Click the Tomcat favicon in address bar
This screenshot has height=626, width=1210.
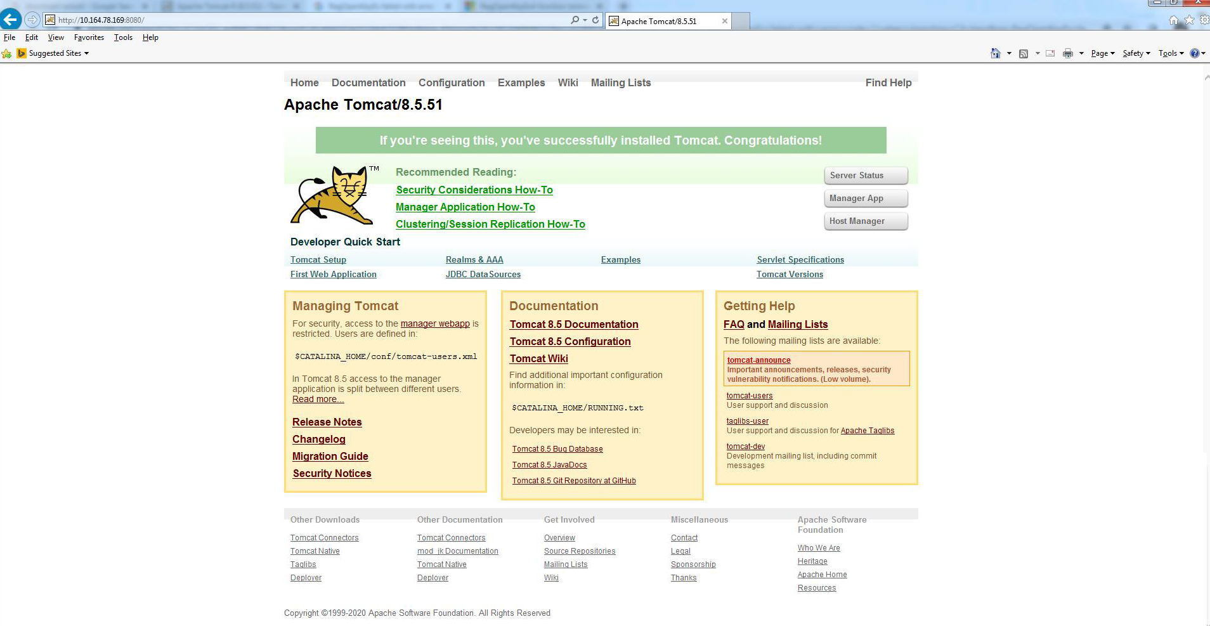[x=50, y=20]
